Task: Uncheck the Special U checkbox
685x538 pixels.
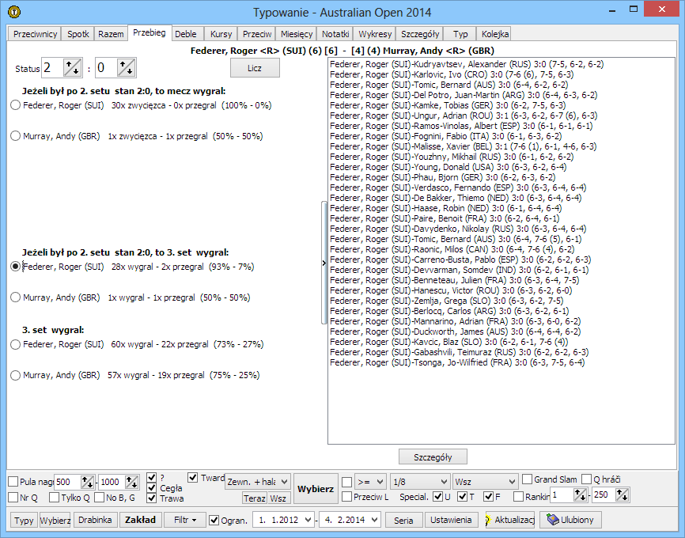Action: pos(437,497)
